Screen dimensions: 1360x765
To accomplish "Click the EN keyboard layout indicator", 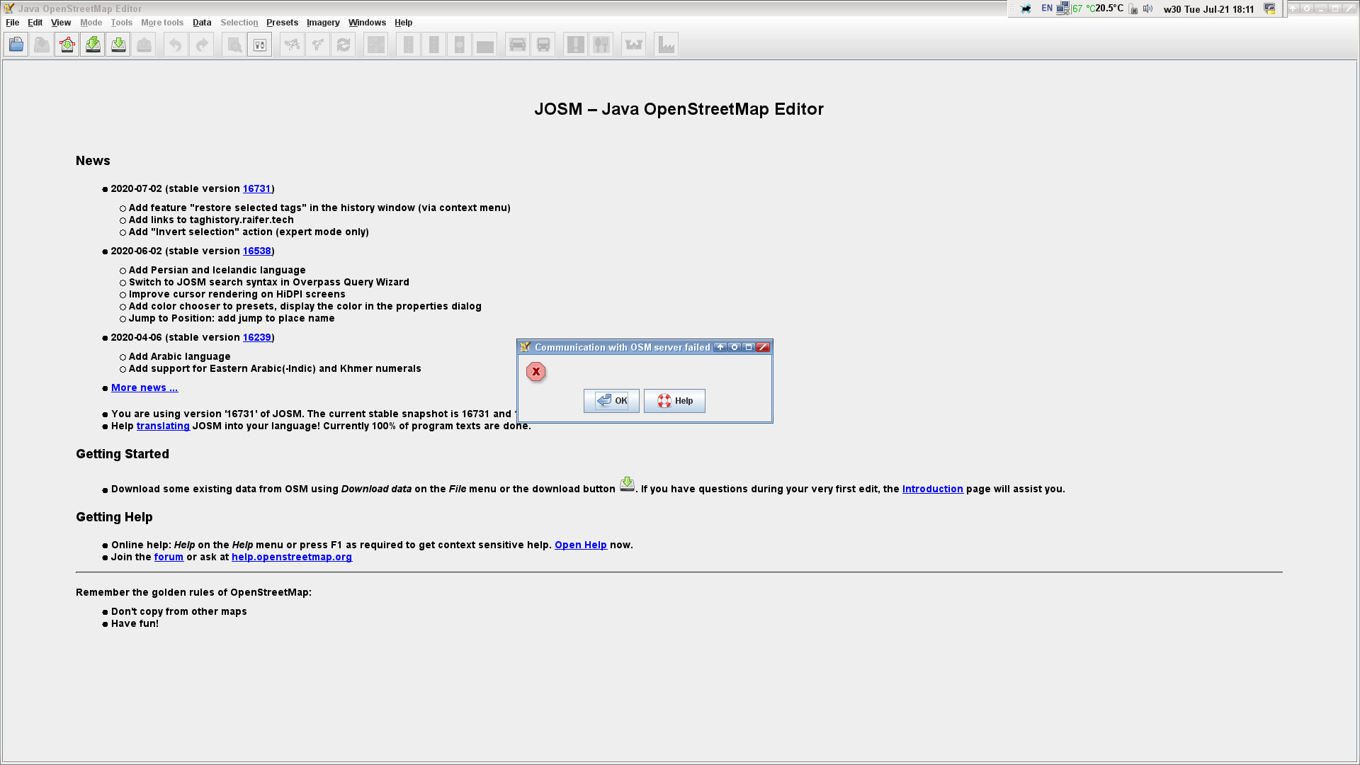I will tap(1047, 8).
